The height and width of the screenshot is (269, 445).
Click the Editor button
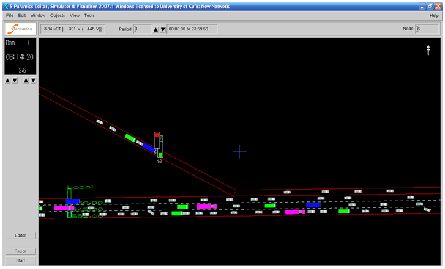(x=20, y=235)
